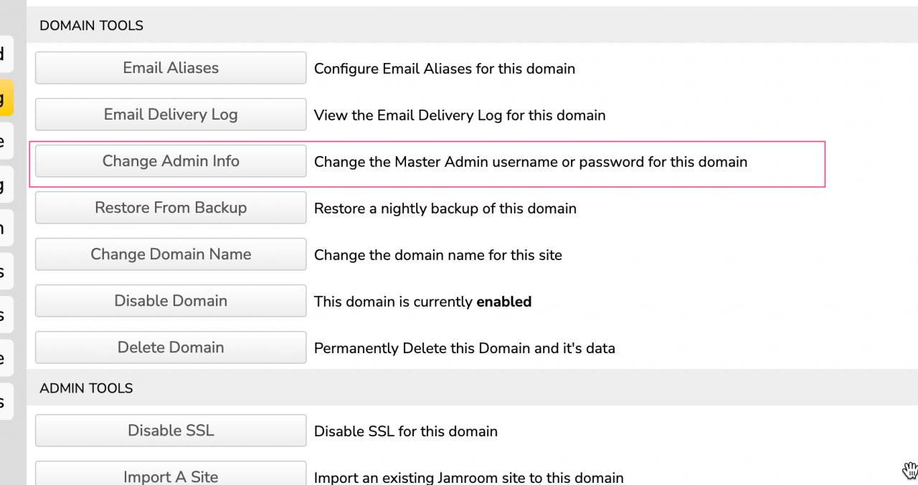918x485 pixels.
Task: Click the Master Admin username description text
Action: [530, 163]
